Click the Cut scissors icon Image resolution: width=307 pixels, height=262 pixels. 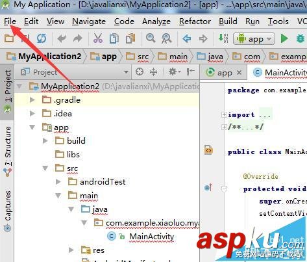98,38
